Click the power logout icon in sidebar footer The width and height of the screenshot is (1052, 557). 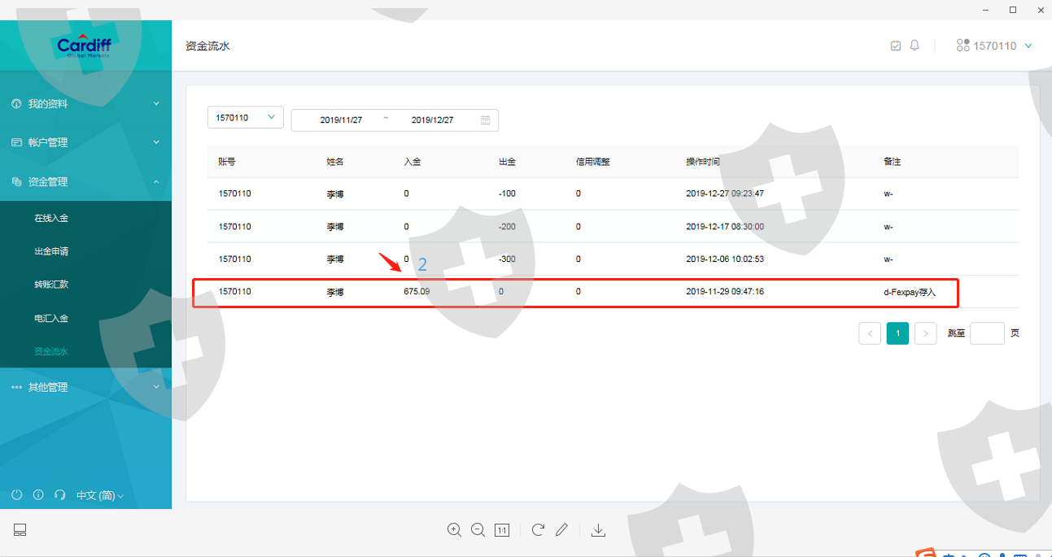click(17, 494)
